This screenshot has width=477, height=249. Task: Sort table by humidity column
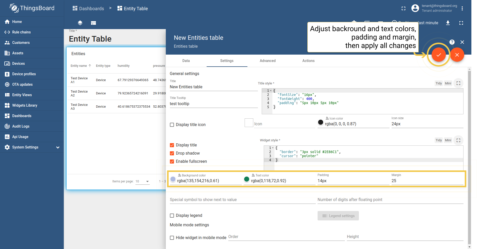point(123,66)
